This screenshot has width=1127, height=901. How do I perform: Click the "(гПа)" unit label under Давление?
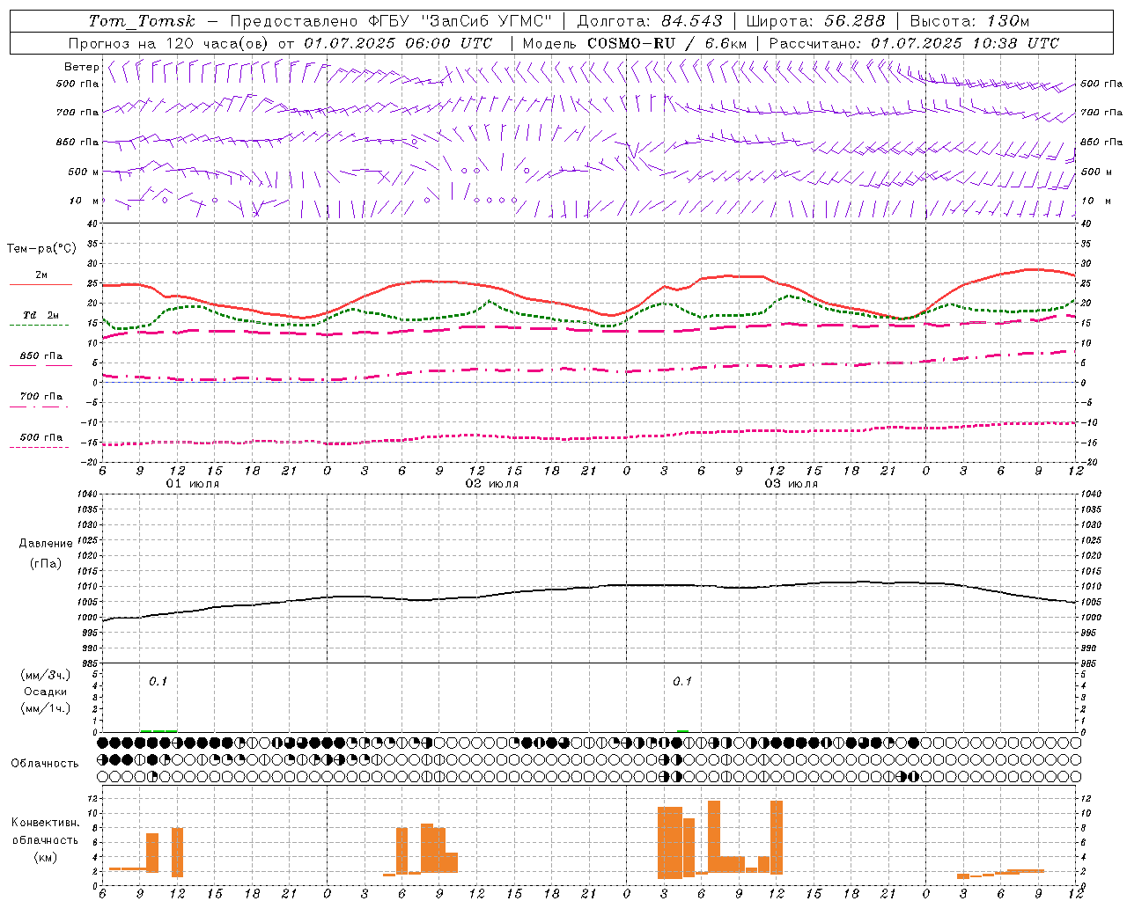(46, 563)
